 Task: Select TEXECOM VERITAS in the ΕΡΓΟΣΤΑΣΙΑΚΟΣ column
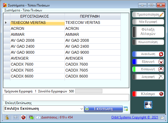click(37, 22)
